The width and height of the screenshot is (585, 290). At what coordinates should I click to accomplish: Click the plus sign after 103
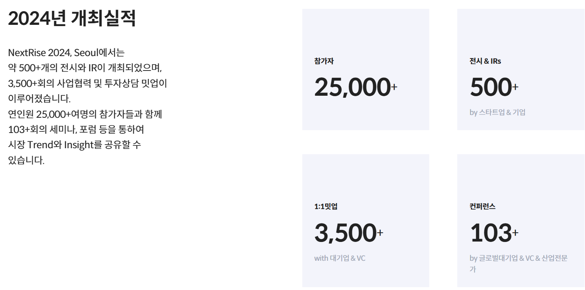(x=515, y=232)
